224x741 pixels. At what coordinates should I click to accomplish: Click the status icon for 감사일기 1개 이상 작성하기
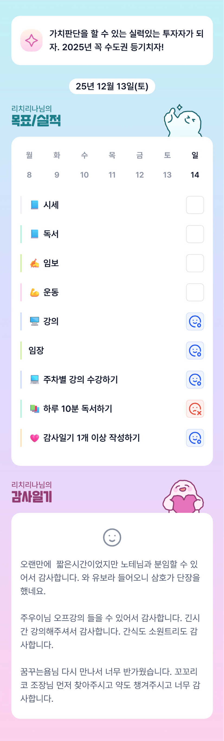(195, 438)
